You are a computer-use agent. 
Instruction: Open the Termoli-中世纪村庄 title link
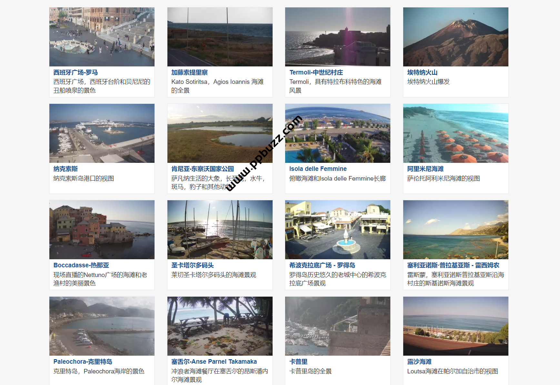point(316,73)
